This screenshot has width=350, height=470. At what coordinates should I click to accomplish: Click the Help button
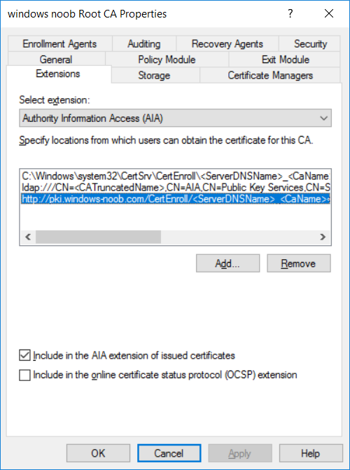point(311,453)
